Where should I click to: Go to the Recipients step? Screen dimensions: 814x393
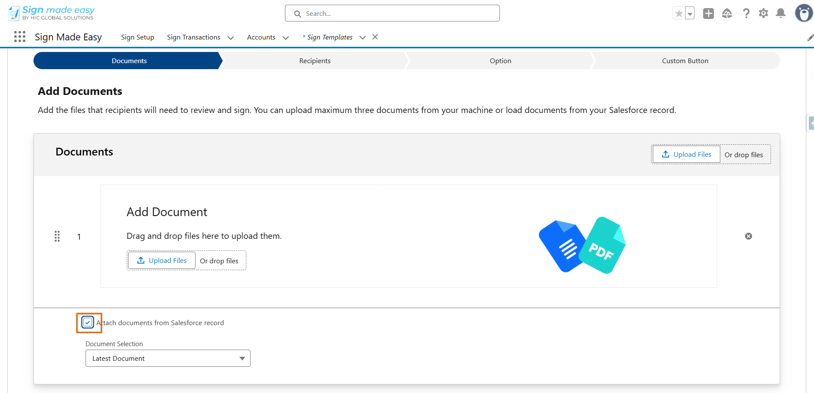tap(315, 61)
